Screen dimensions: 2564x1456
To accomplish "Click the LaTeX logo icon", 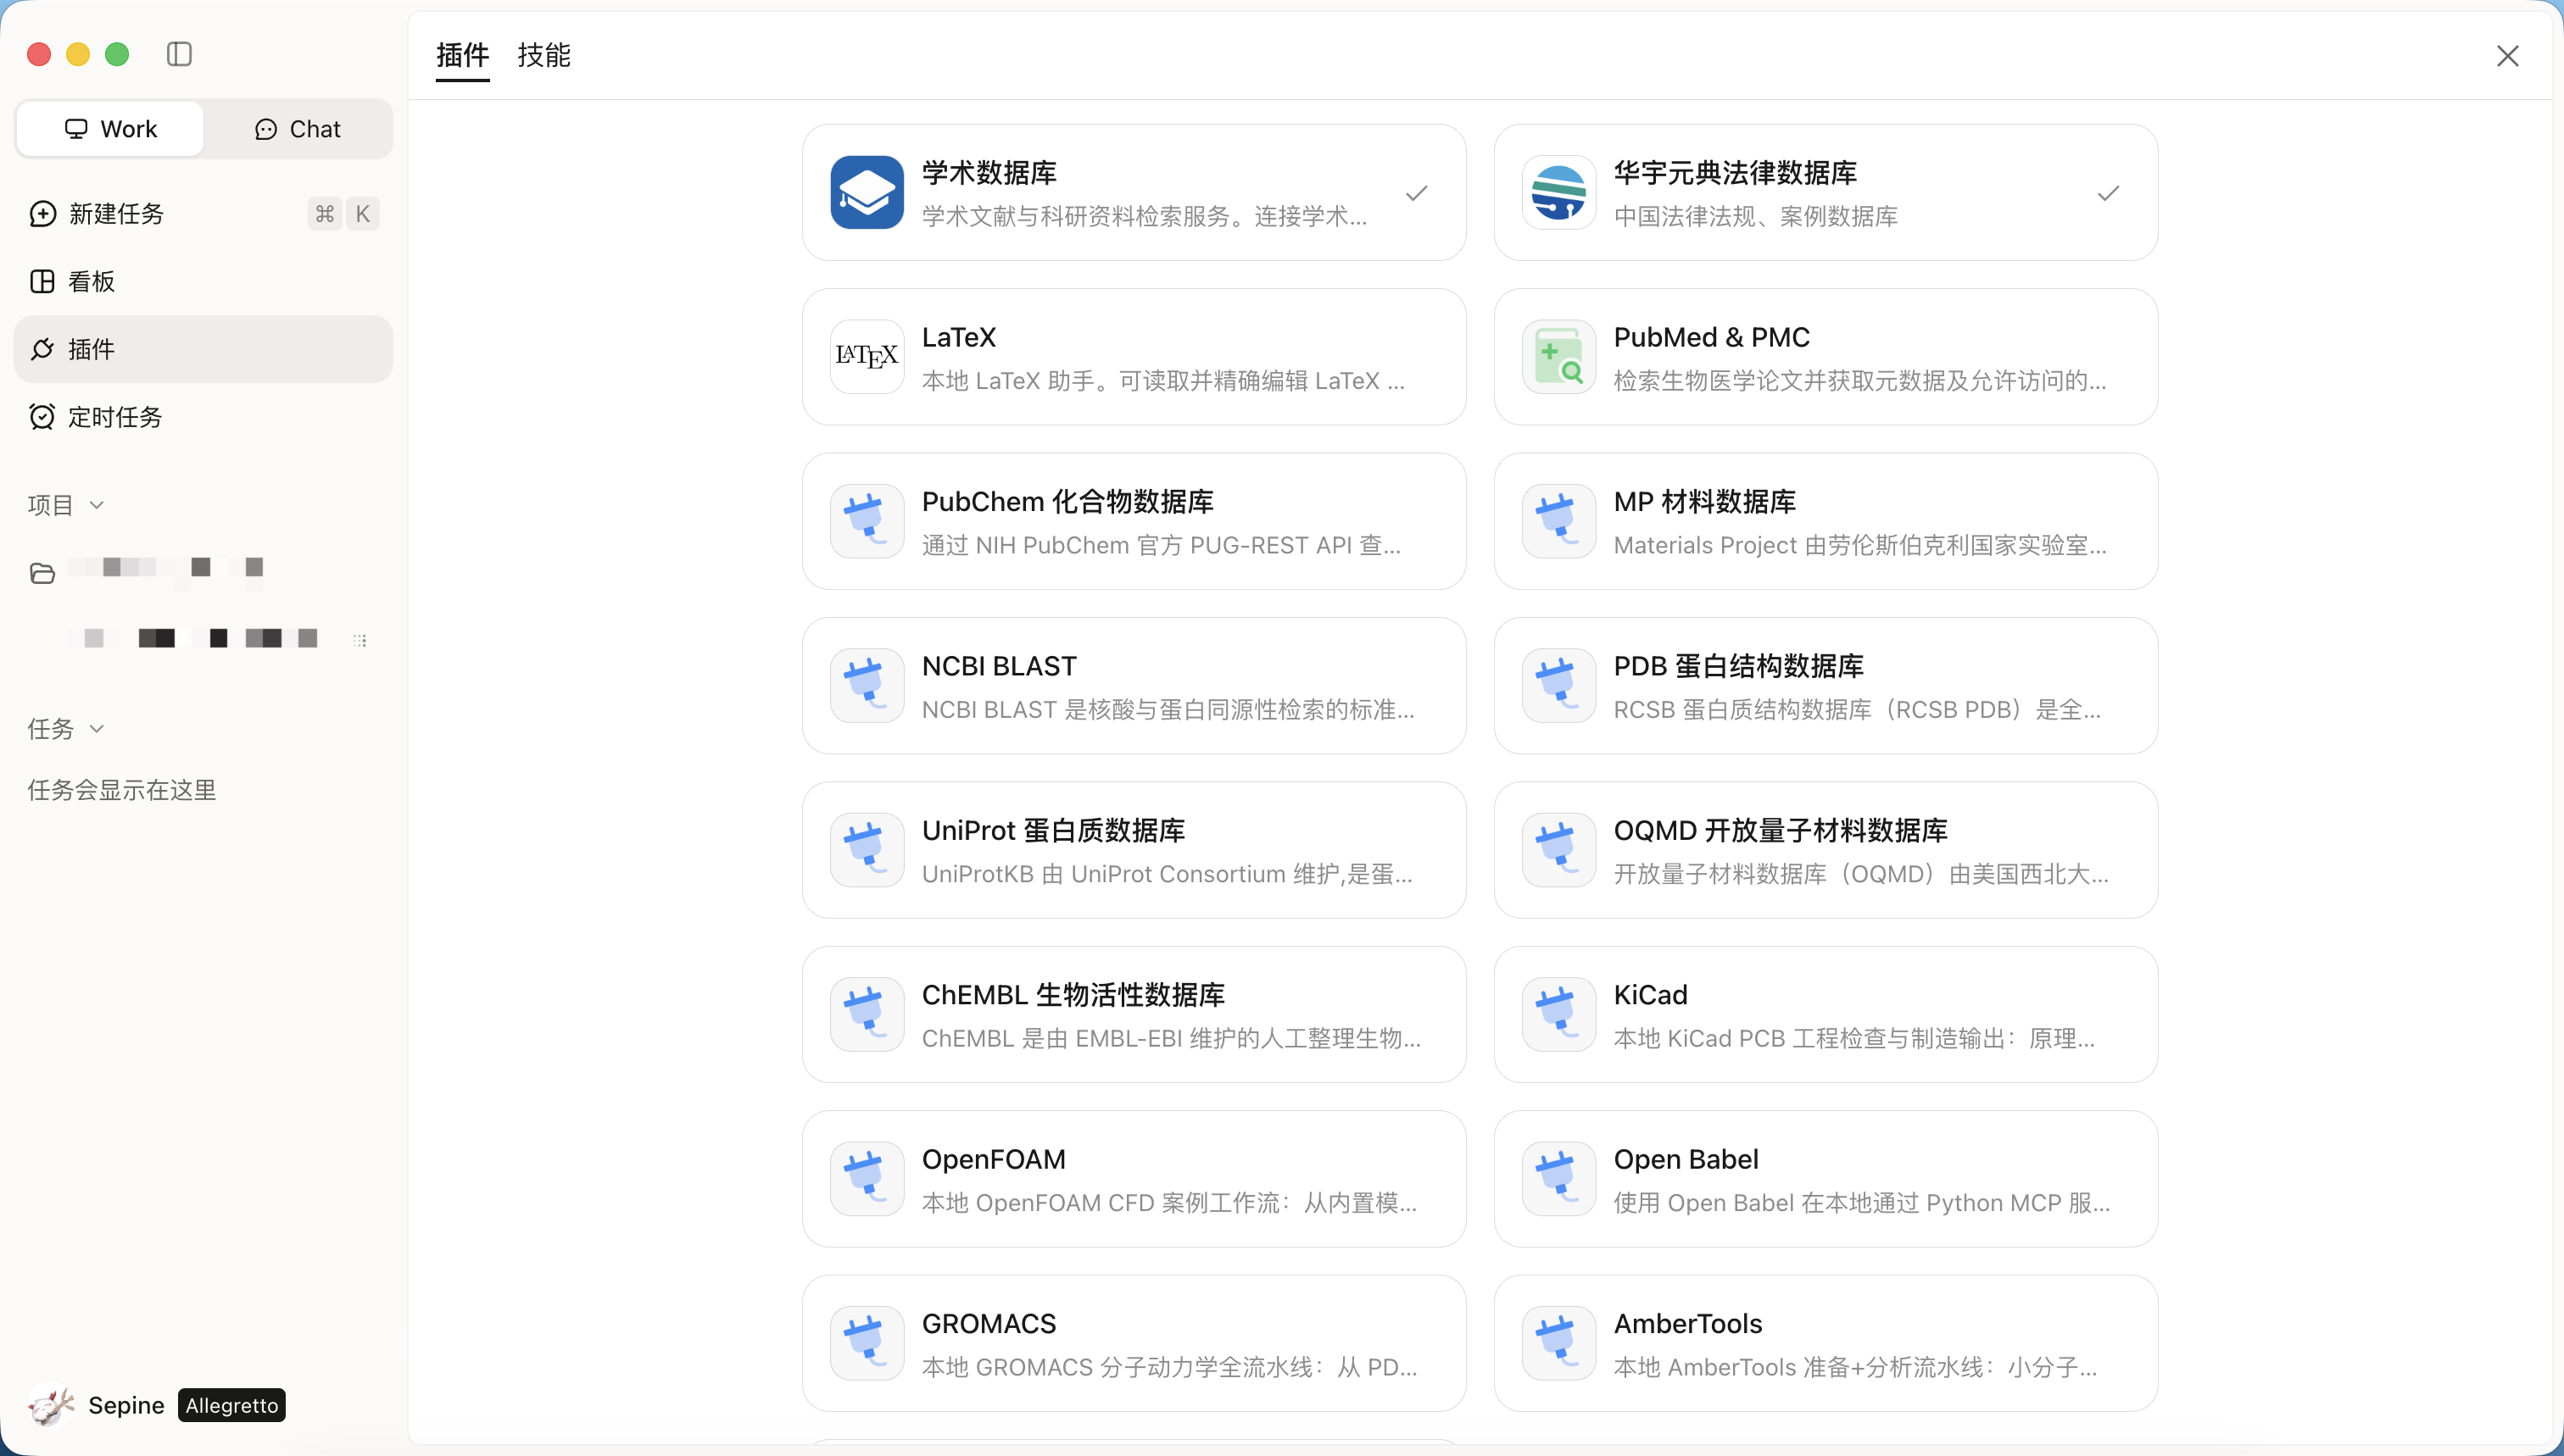I will 867,357.
